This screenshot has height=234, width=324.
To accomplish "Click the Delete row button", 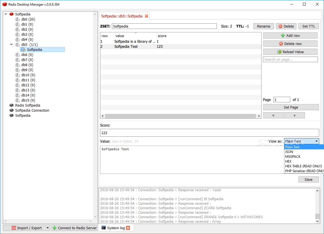I will (x=290, y=44).
